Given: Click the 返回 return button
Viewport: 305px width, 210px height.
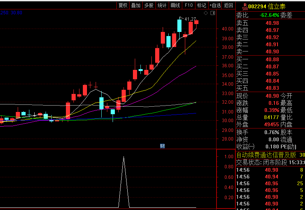Looking at the screenshot, I should pos(228,5).
